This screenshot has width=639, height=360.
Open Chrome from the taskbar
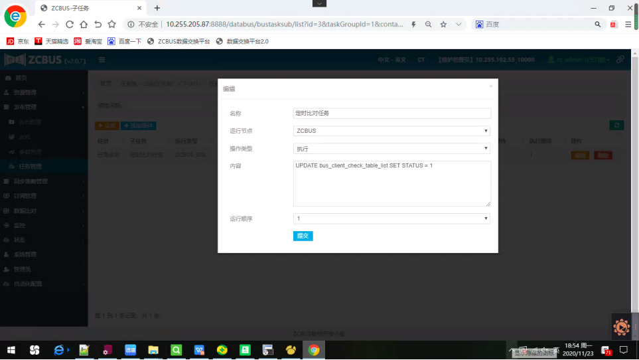(314, 349)
